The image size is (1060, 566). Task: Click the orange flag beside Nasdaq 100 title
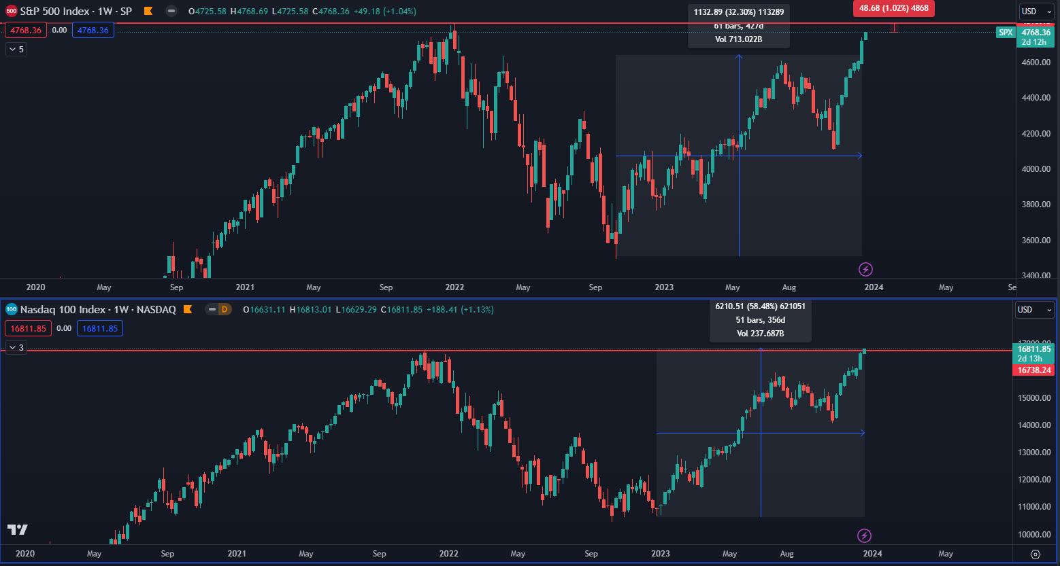(188, 309)
